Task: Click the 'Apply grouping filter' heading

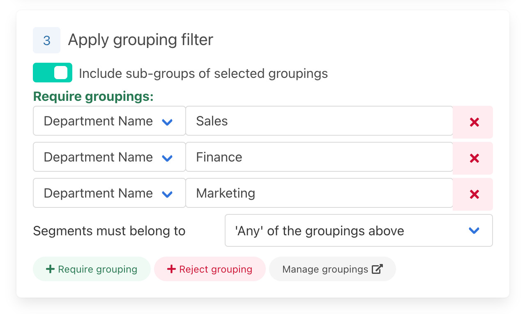Action: (140, 40)
